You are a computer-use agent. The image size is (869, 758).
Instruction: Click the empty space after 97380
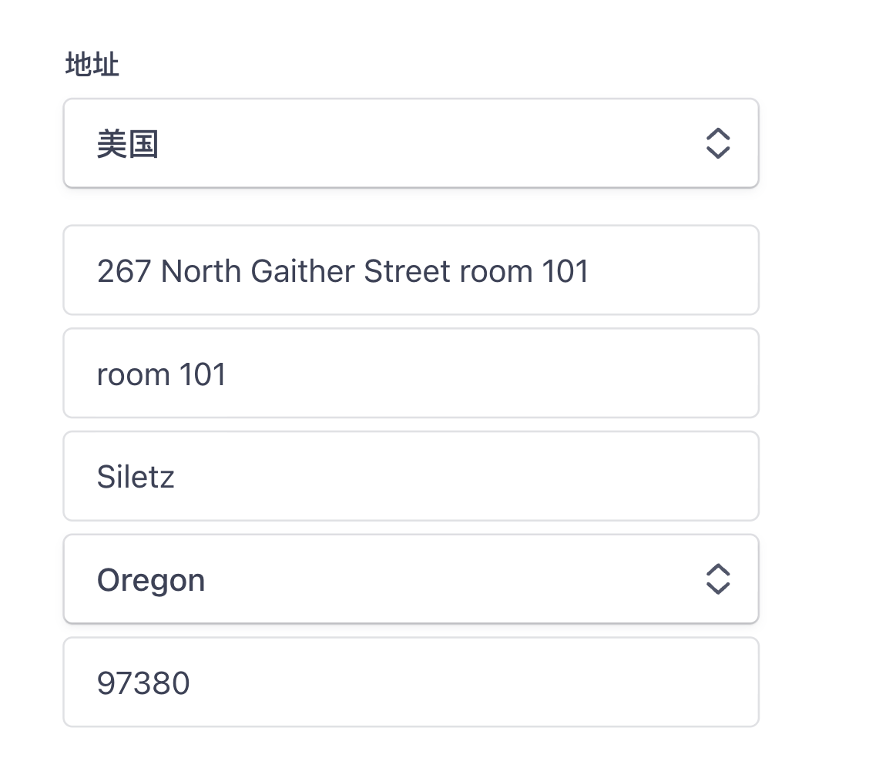coord(462,683)
